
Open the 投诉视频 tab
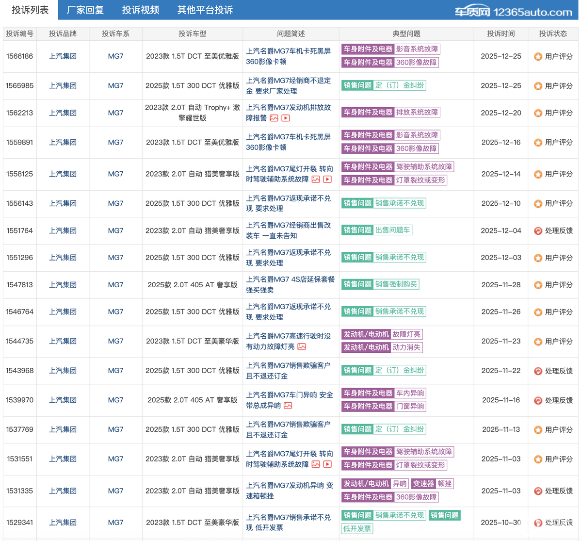[x=141, y=10]
